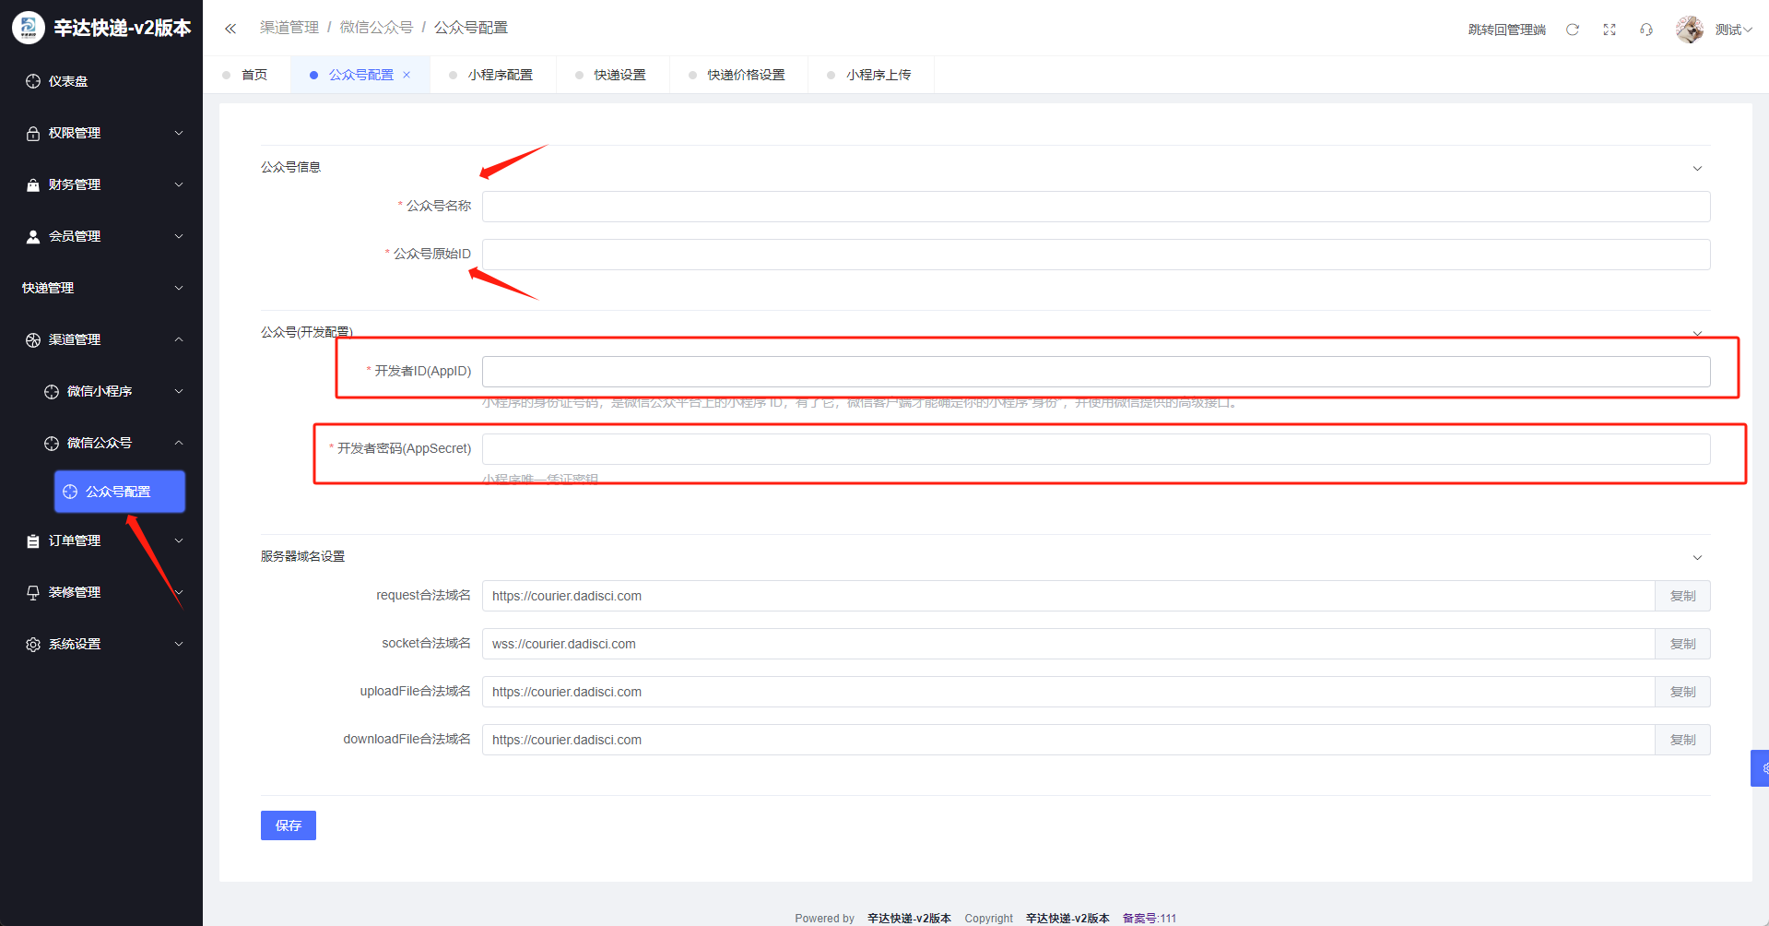Click the blue floating settings button at right edge
1769x926 pixels.
click(x=1761, y=767)
